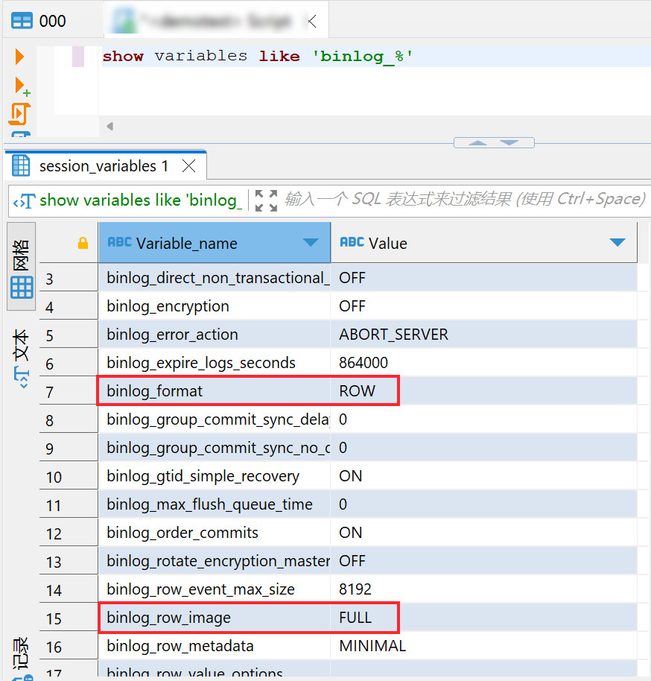This screenshot has width=651, height=681.
Task: Execute SQL in new tab icon
Action: point(21,86)
